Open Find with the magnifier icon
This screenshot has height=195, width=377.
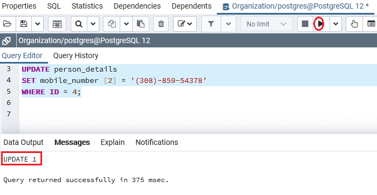point(79,24)
